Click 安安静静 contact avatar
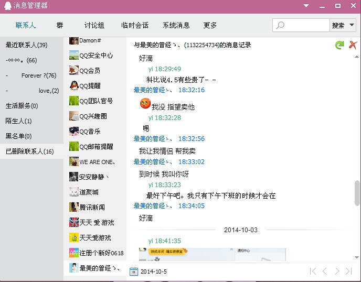 [73, 177]
